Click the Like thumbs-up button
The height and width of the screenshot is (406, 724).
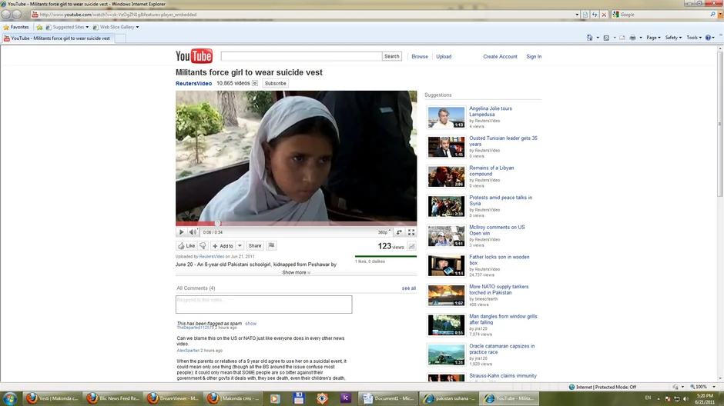pyautogui.click(x=186, y=246)
